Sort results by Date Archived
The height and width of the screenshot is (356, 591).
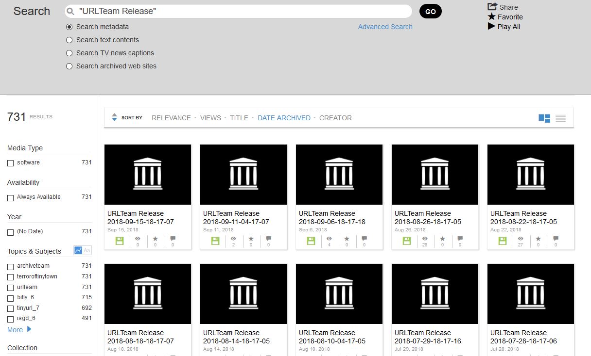(284, 118)
